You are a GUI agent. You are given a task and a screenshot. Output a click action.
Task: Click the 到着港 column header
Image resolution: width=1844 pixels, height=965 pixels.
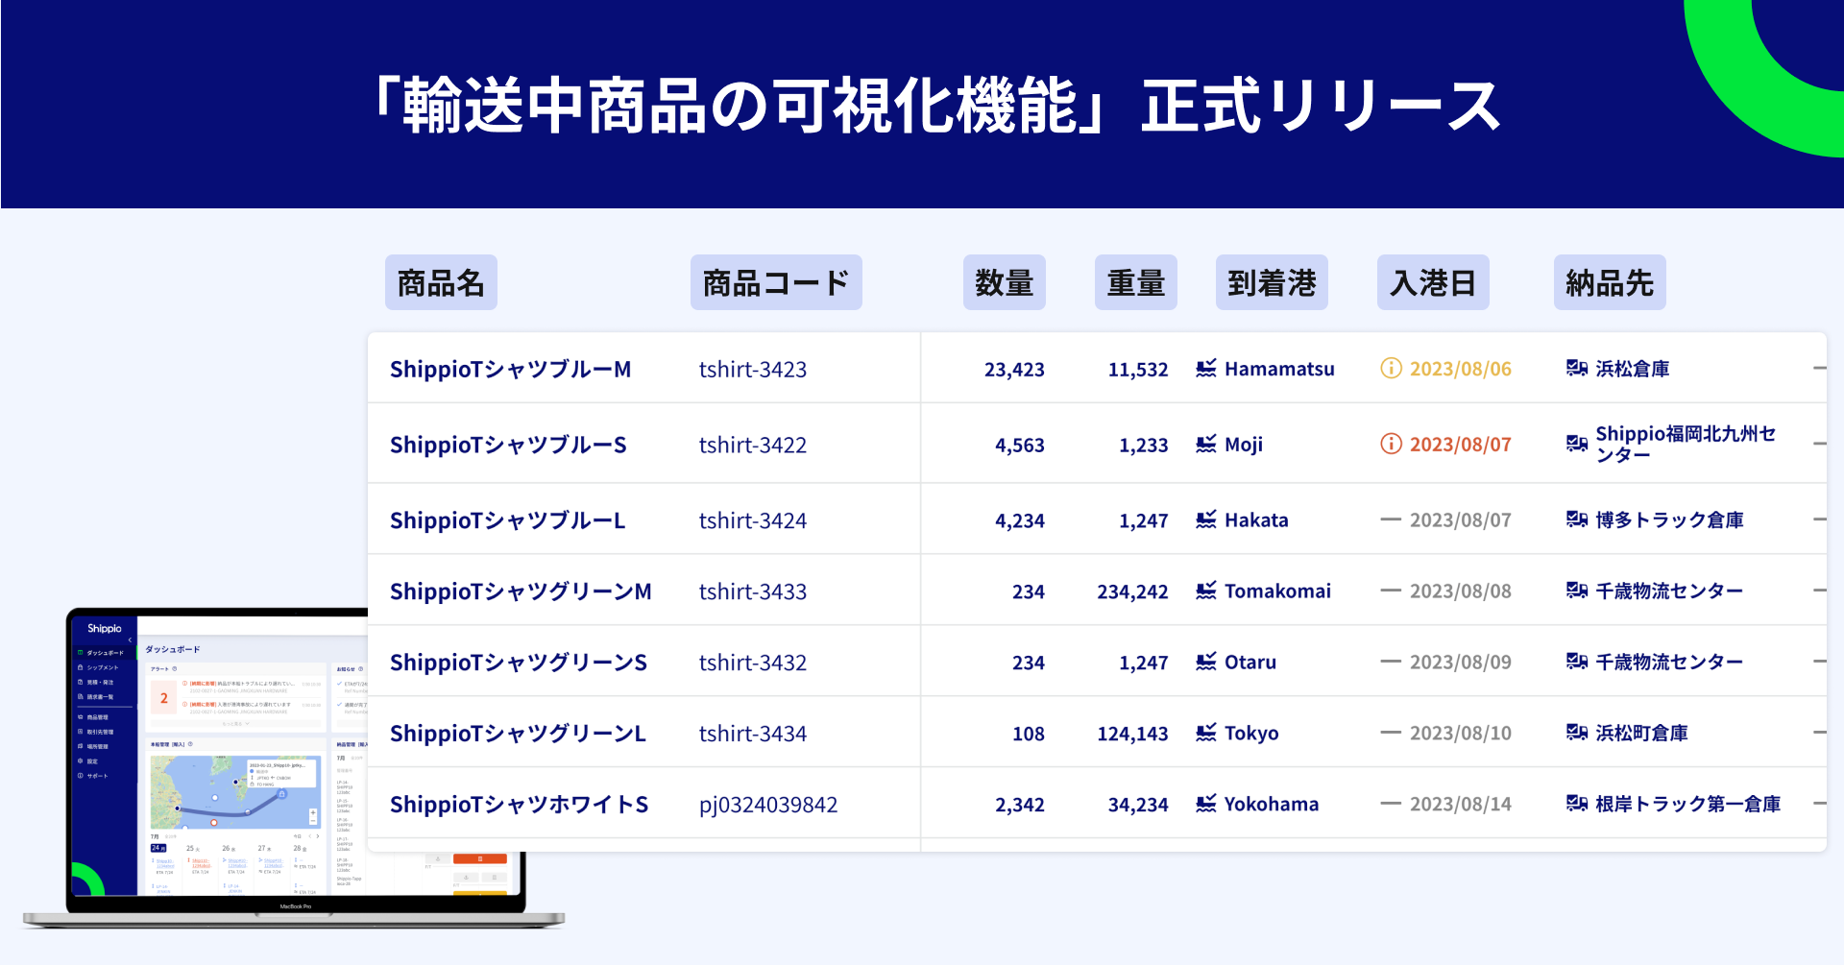click(1272, 282)
